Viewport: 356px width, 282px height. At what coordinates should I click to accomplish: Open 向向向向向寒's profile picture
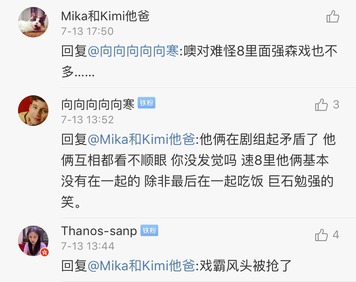[33, 111]
